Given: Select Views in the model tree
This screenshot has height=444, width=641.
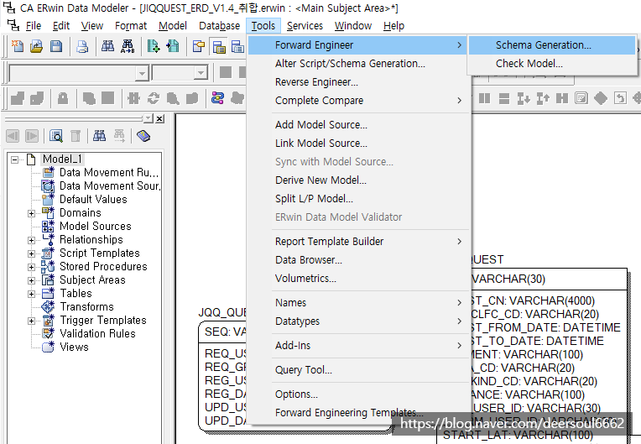Looking at the screenshot, I should tap(74, 347).
